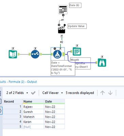The width and height of the screenshot is (124, 136).
Task: Select the Rajeev name cell
Action: tap(33, 107)
